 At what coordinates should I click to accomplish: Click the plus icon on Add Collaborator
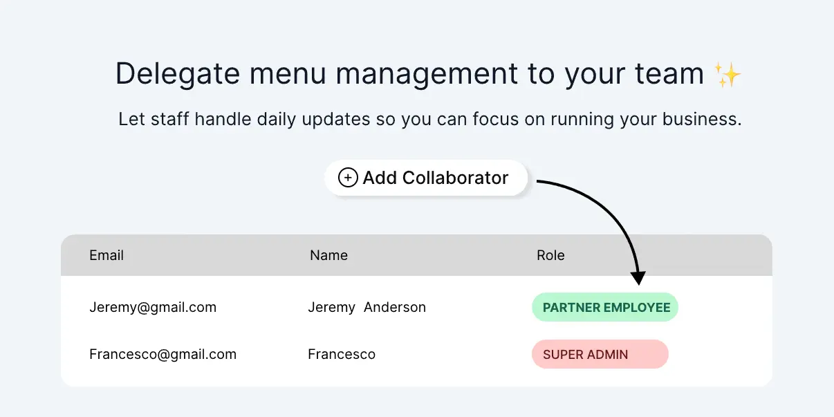point(348,178)
